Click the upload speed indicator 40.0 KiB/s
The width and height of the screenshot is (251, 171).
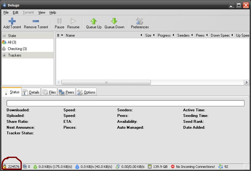pyautogui.click(x=94, y=167)
